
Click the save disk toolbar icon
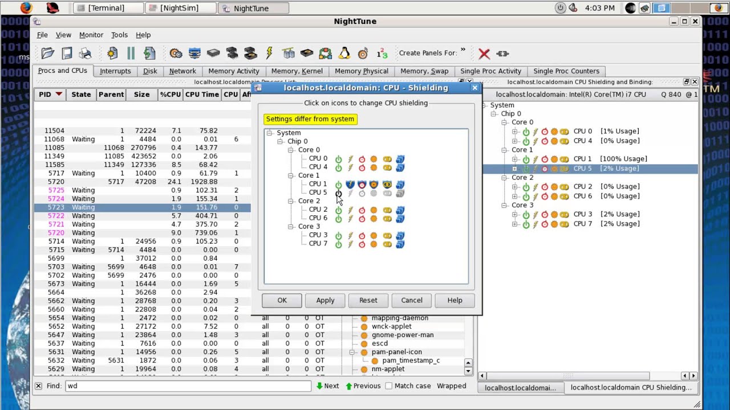point(67,54)
